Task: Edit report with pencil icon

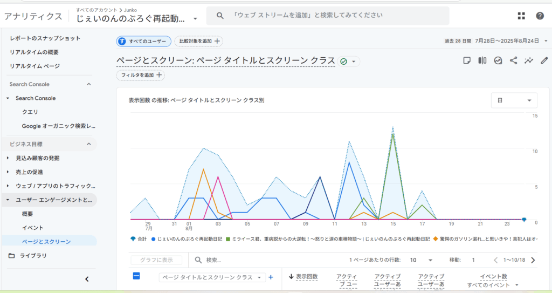Action: [544, 61]
